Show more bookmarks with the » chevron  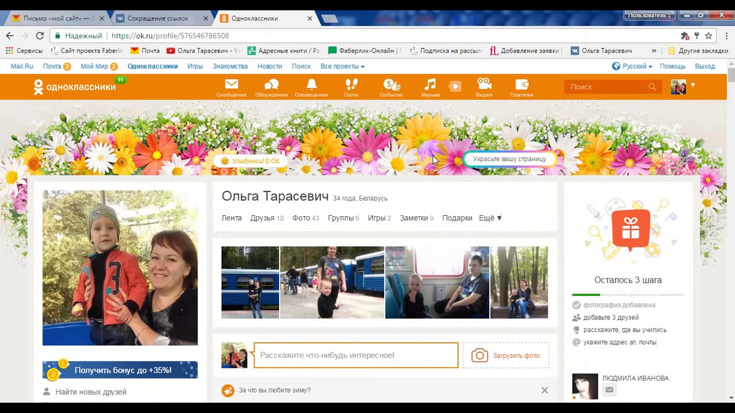pyautogui.click(x=653, y=50)
